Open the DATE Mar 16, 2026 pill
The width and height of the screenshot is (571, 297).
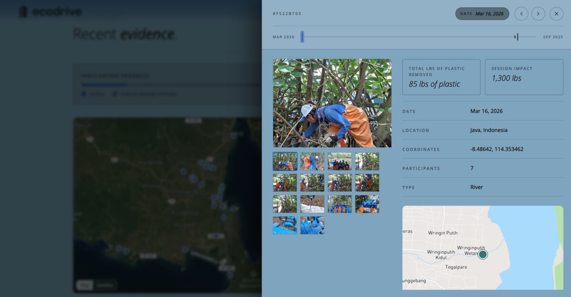pos(482,14)
